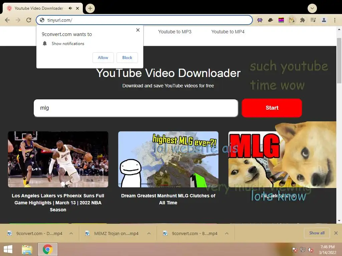Dismiss the 9convert.com notification prompt
Image resolution: width=342 pixels, height=256 pixels.
tap(138, 30)
